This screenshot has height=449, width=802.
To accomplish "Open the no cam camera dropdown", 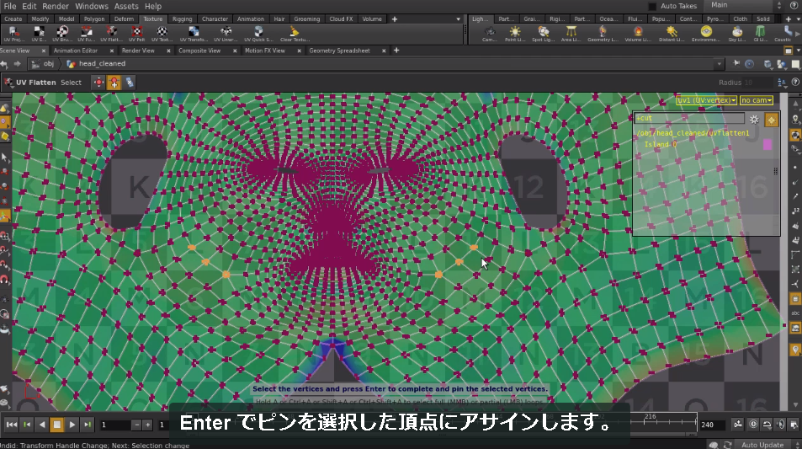I will pos(757,100).
